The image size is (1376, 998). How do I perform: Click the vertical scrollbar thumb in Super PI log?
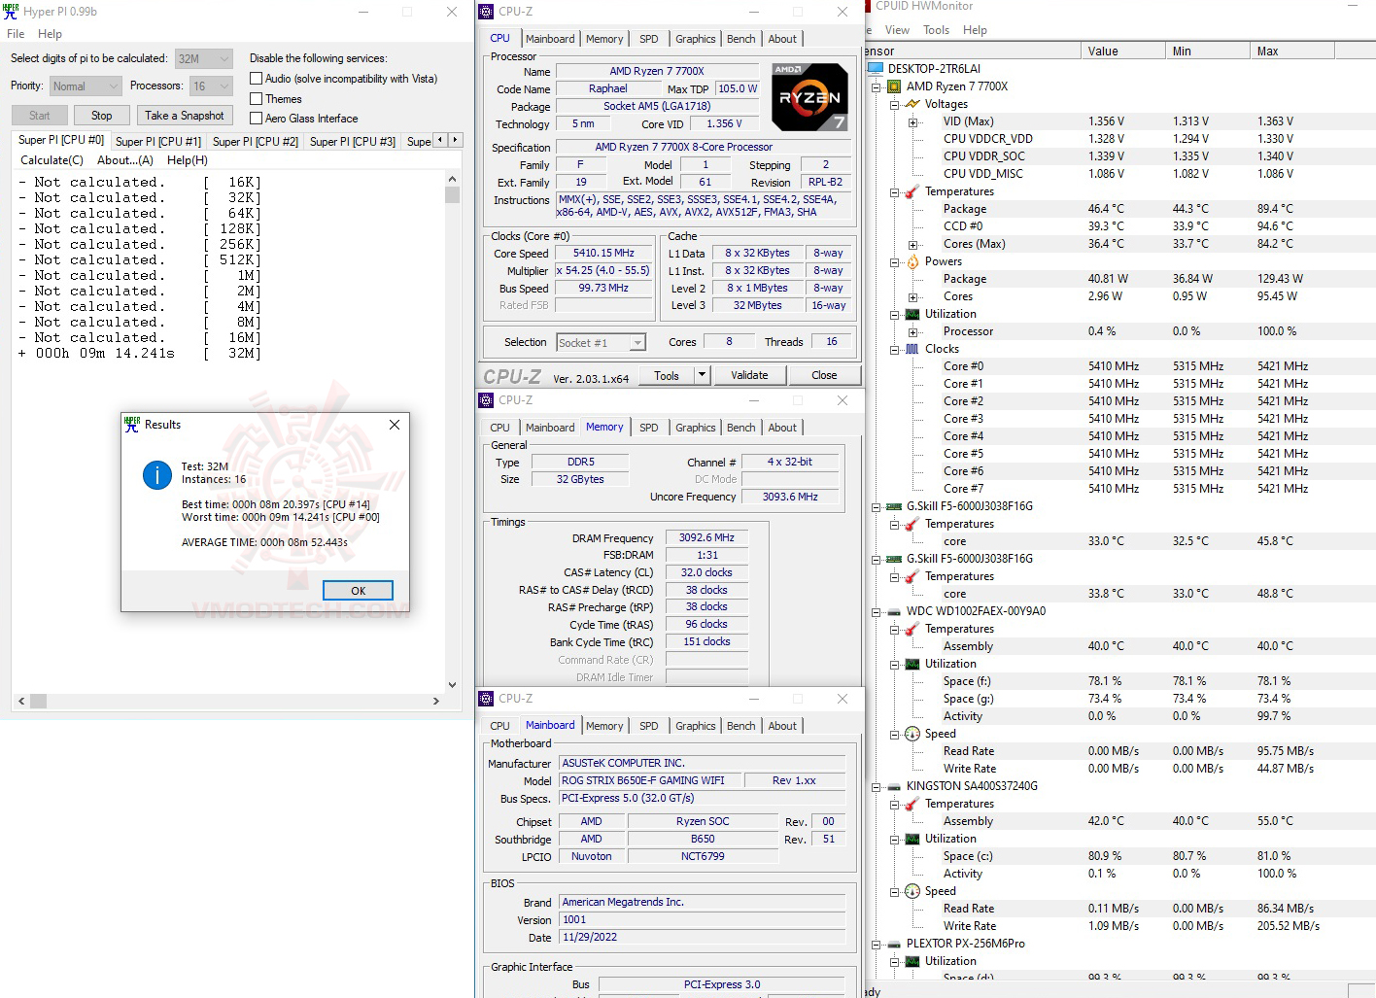(452, 194)
